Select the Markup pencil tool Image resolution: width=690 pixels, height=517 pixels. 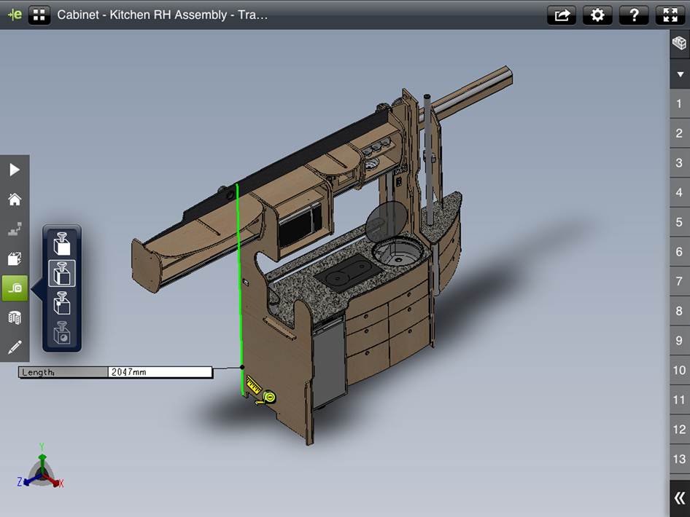pyautogui.click(x=15, y=347)
